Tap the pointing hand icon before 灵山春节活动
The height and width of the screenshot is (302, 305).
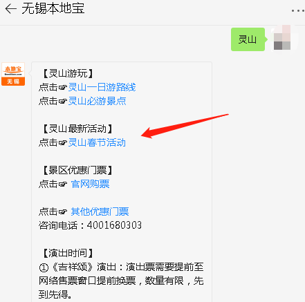(x=63, y=143)
